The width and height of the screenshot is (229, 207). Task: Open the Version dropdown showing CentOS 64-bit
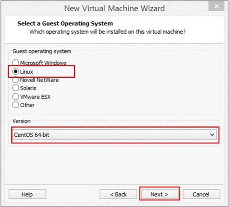click(114, 135)
